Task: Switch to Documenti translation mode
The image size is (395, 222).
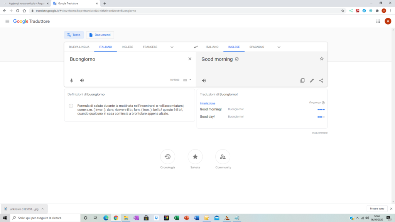Action: pyautogui.click(x=100, y=35)
